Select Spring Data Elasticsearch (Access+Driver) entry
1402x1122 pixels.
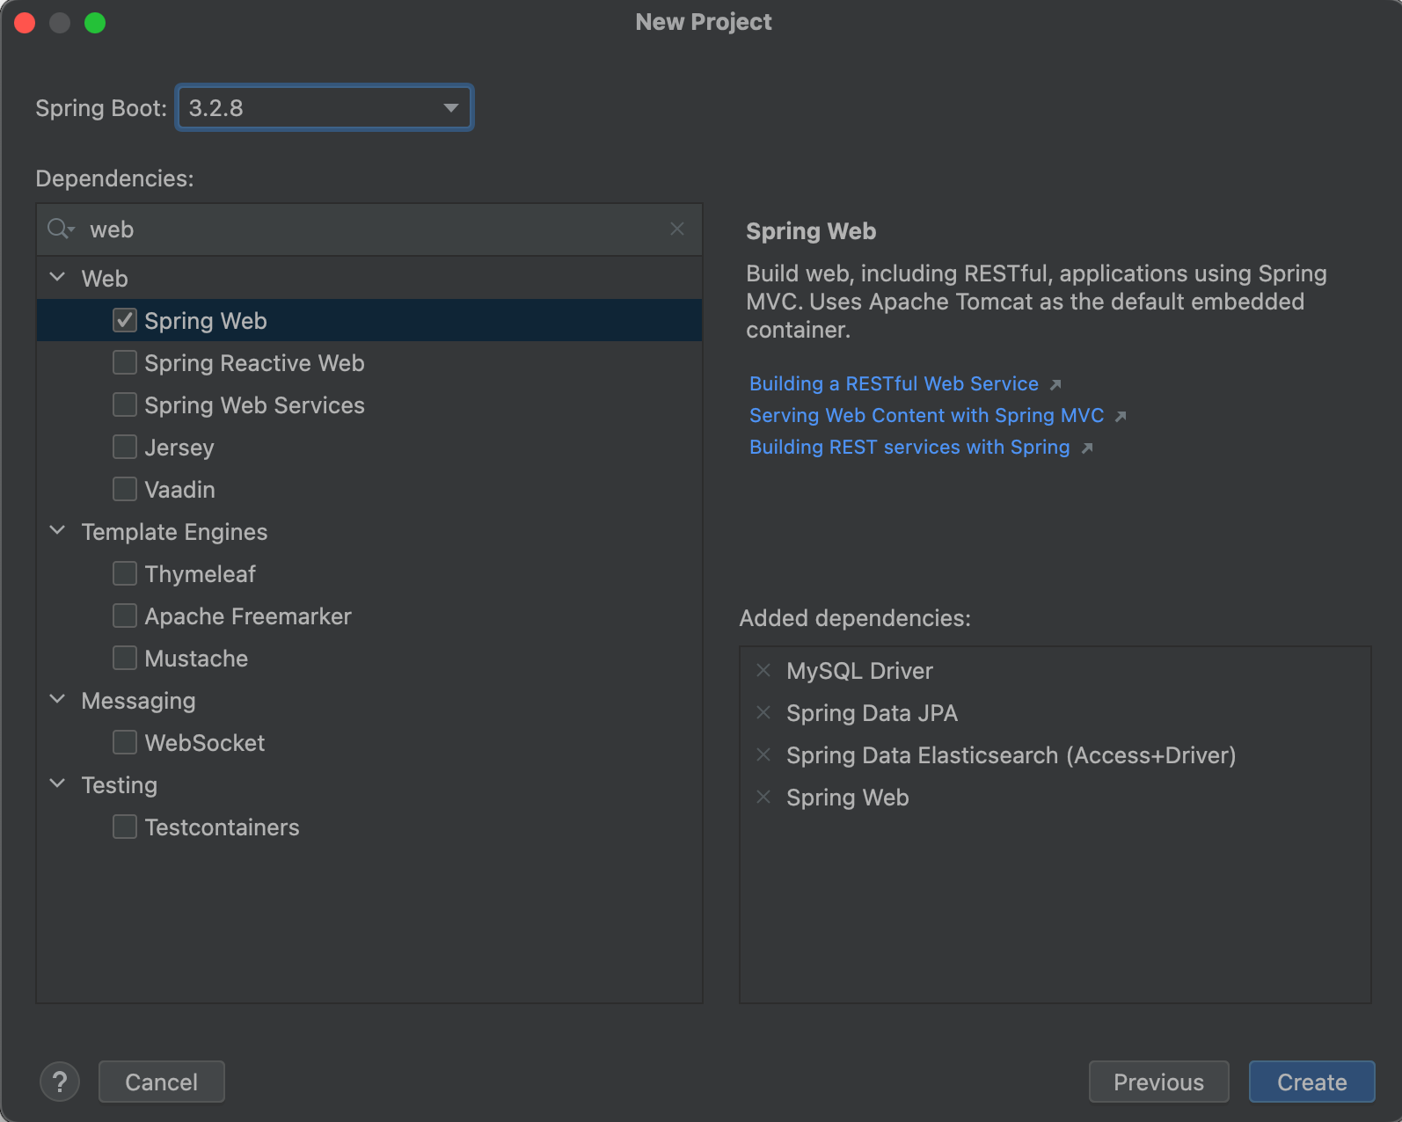click(1011, 755)
